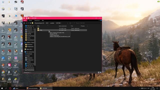Viewport: 160px width, 90px height.
Task: Click the Explorer Back arrow
Action: 24,23
